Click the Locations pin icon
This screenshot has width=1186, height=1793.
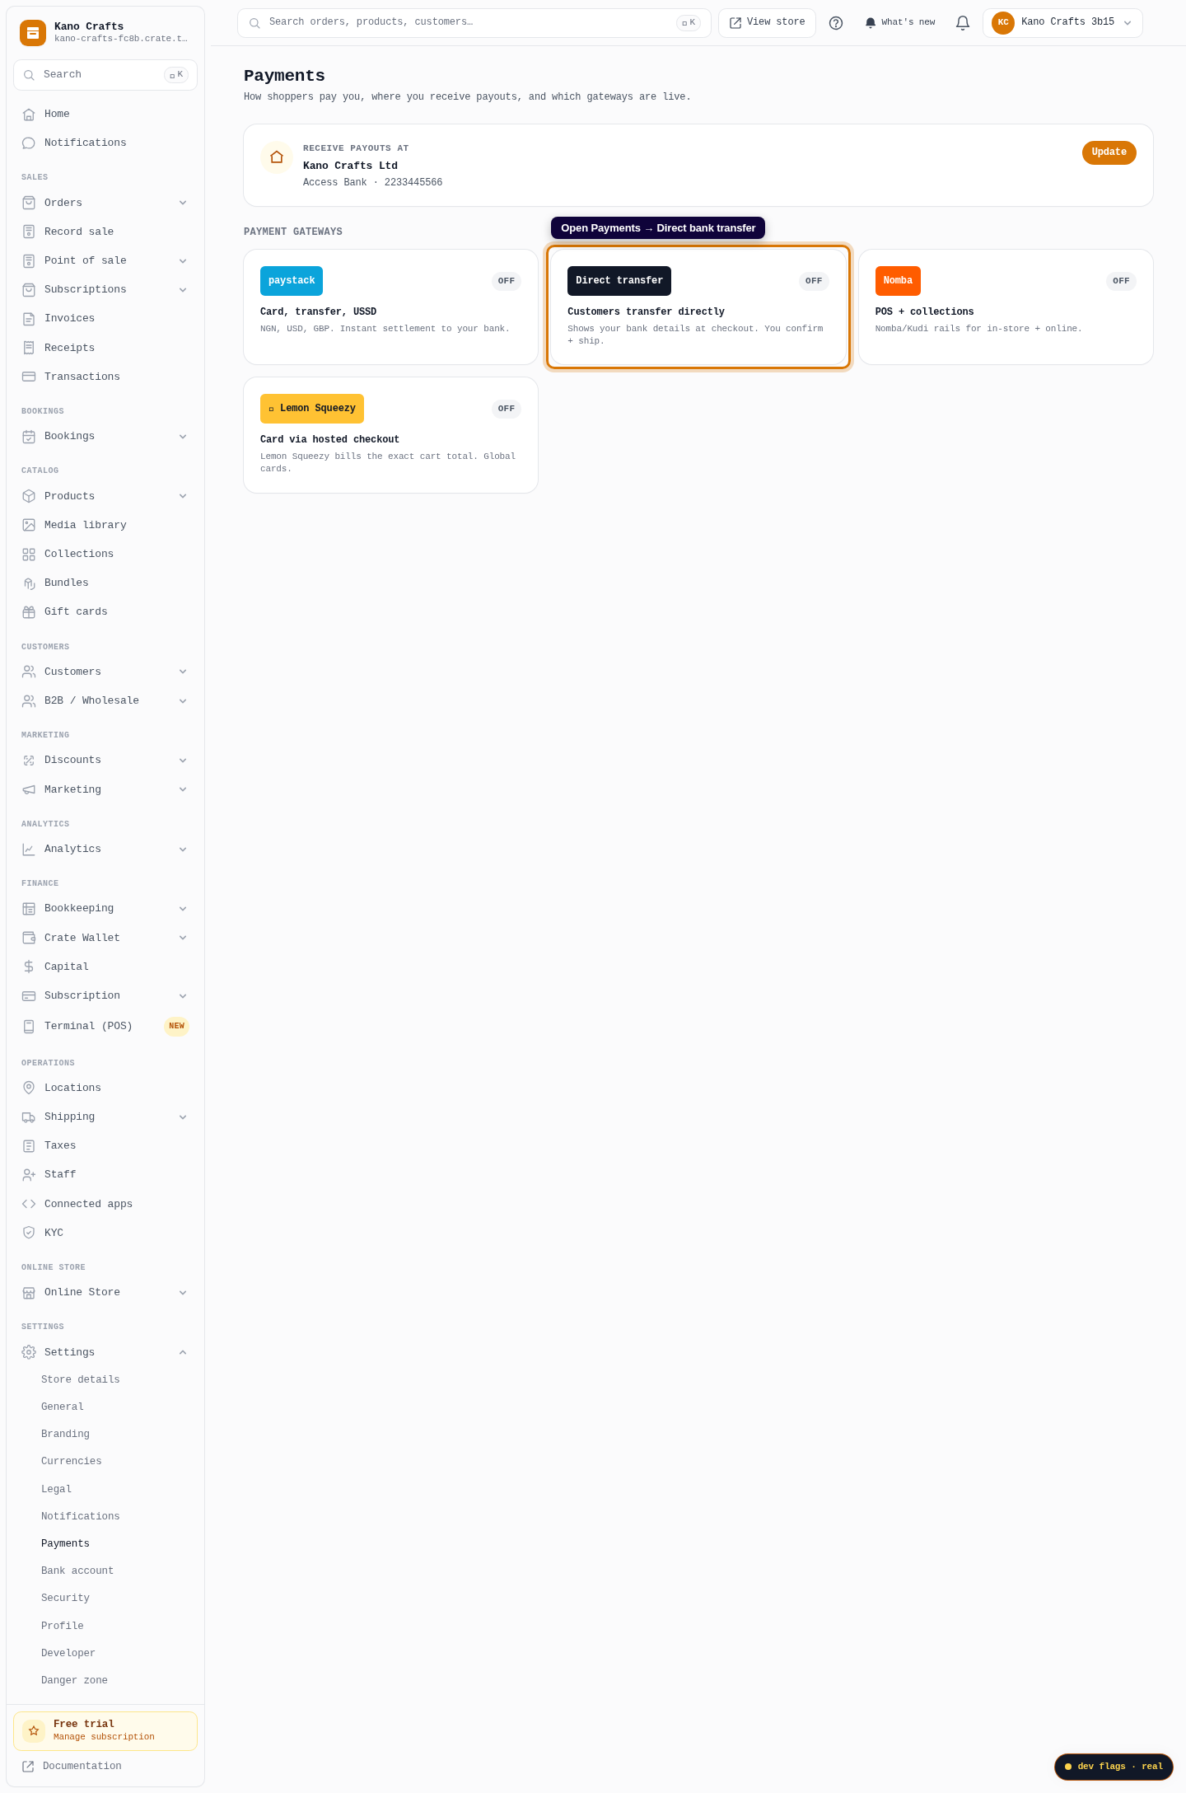coord(29,1088)
